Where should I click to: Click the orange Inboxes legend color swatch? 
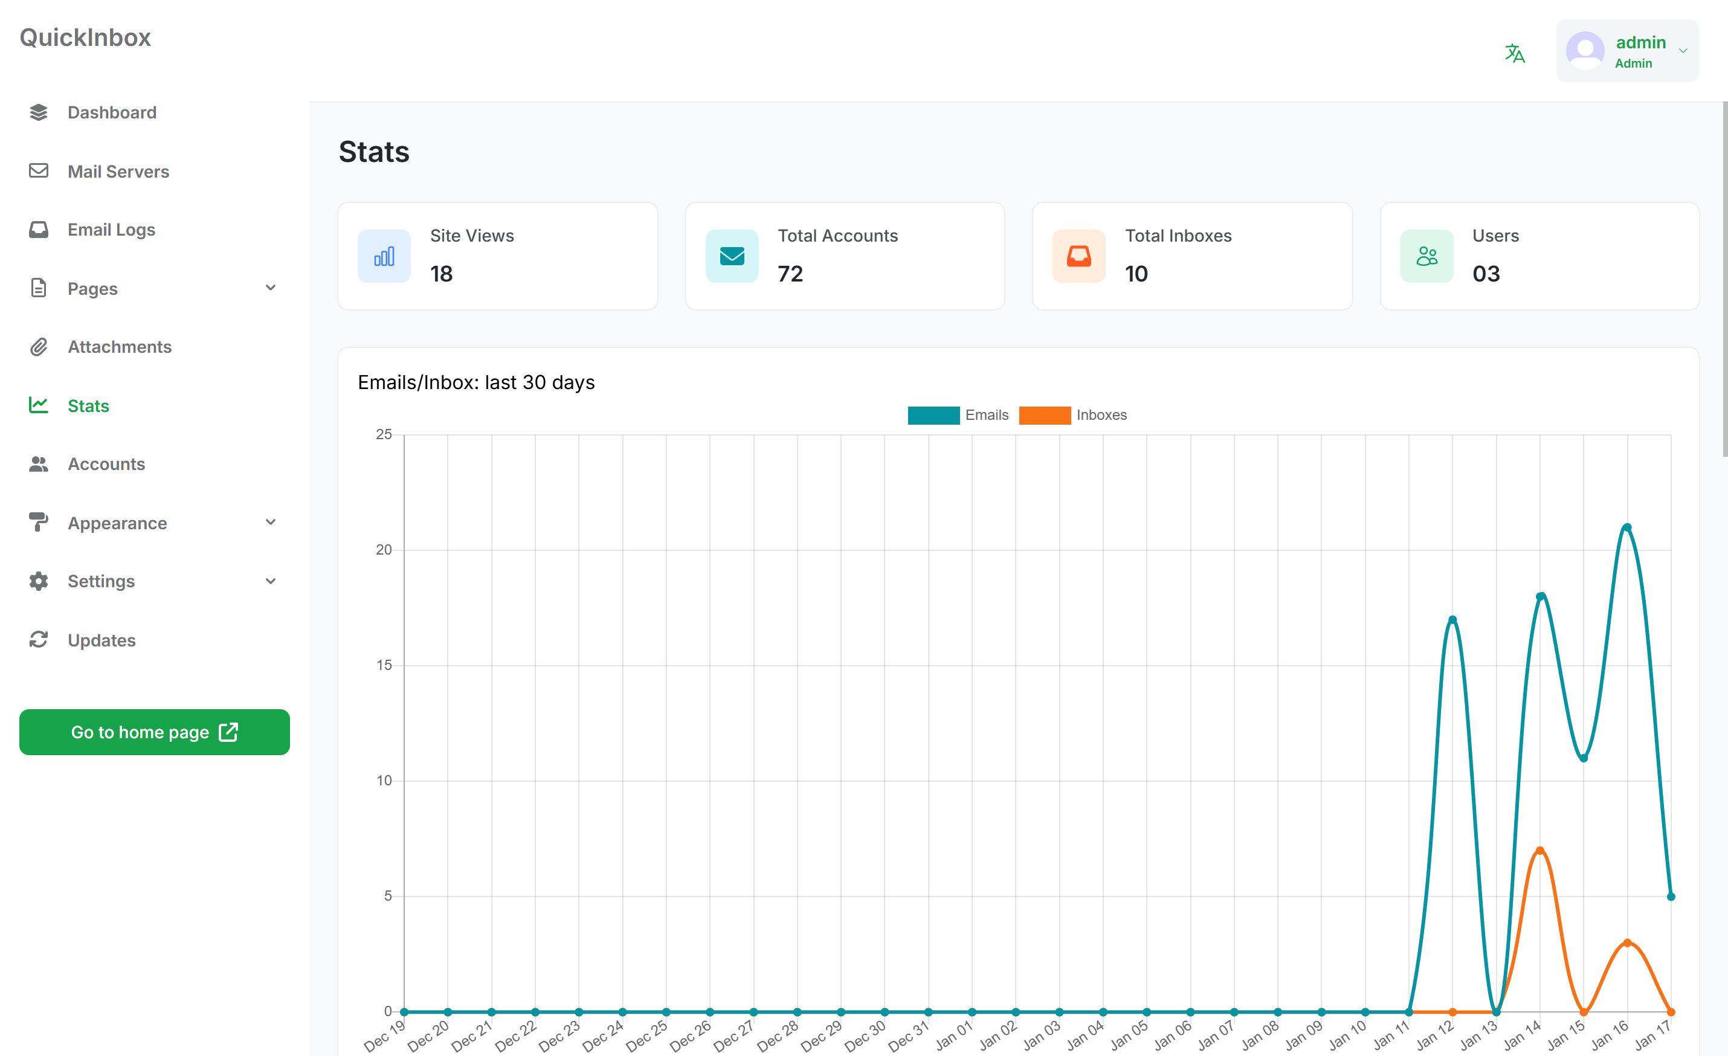tap(1044, 415)
